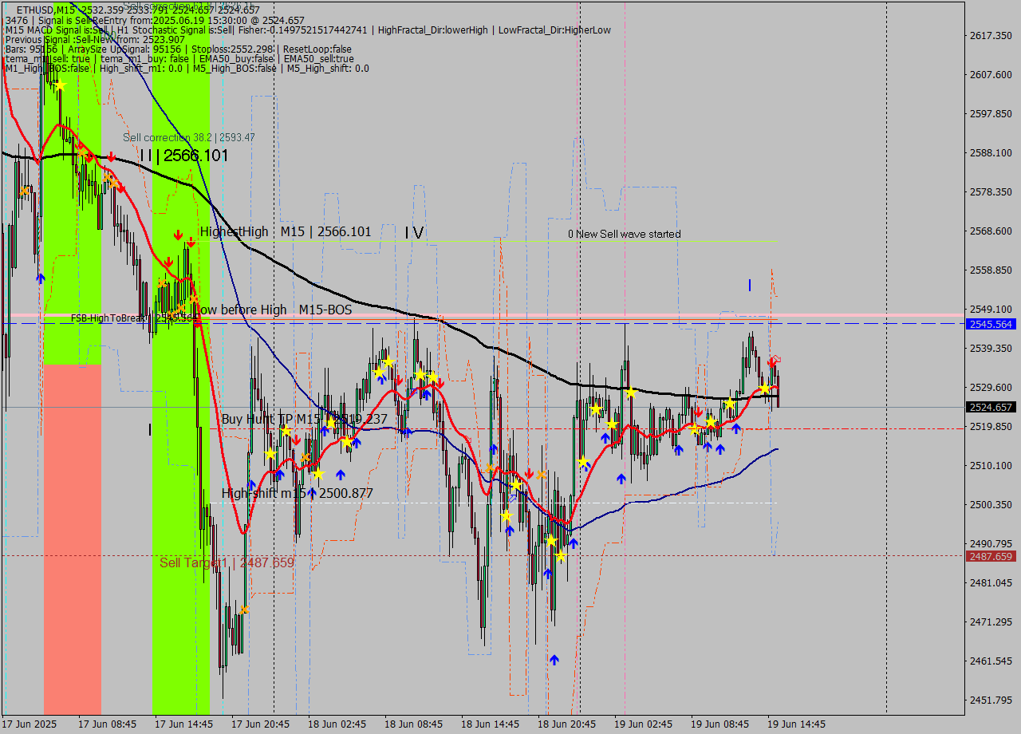The image size is (1021, 734).
Task: Click the HighestHigh M15 label
Action: tap(286, 231)
